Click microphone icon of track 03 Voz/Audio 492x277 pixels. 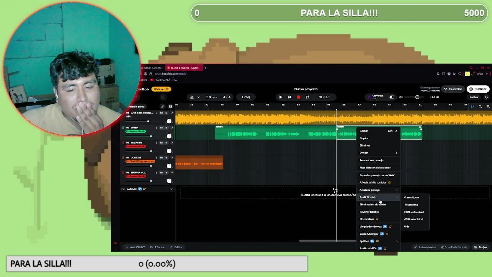tap(123, 143)
